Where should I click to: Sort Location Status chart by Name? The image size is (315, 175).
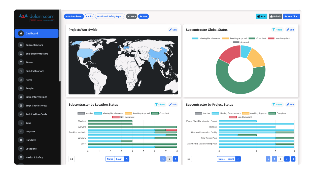pos(110,159)
